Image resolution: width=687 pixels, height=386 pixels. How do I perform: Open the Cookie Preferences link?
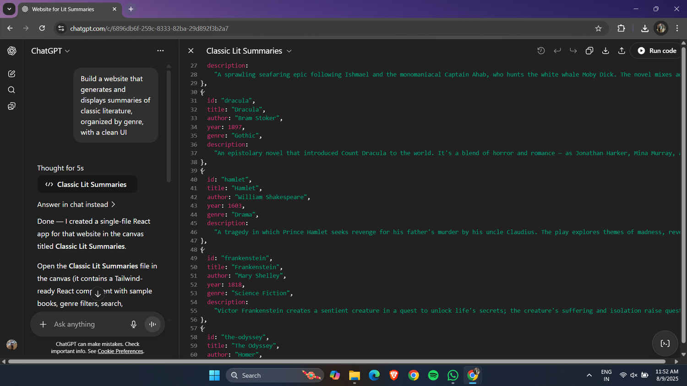pyautogui.click(x=120, y=351)
